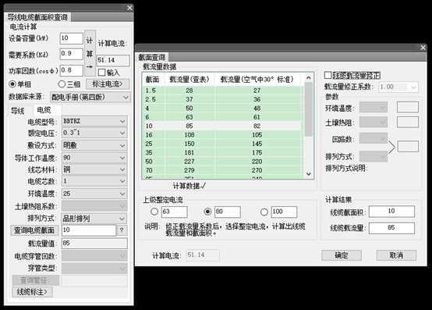This screenshot has height=310, width=432.
Task: Click the 设备容量(kW) input field
Action: tap(72, 38)
